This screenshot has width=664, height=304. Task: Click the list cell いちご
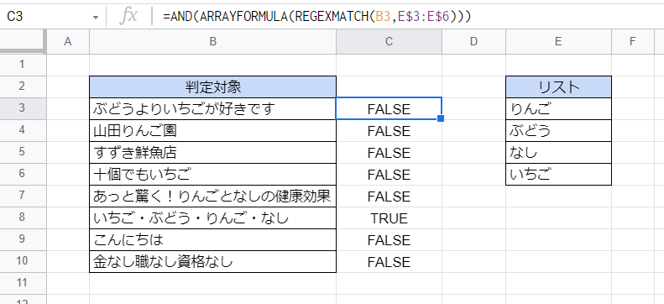click(558, 175)
